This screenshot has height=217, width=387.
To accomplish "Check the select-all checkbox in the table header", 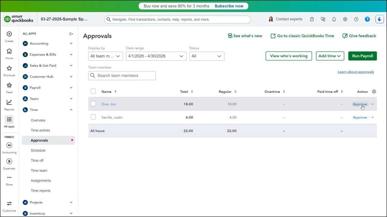I will coord(93,92).
